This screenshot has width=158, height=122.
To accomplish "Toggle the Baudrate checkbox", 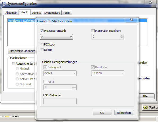I will tap(93, 67).
